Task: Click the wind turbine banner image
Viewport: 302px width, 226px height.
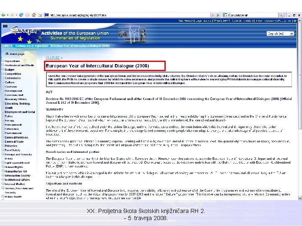Action: [132, 34]
